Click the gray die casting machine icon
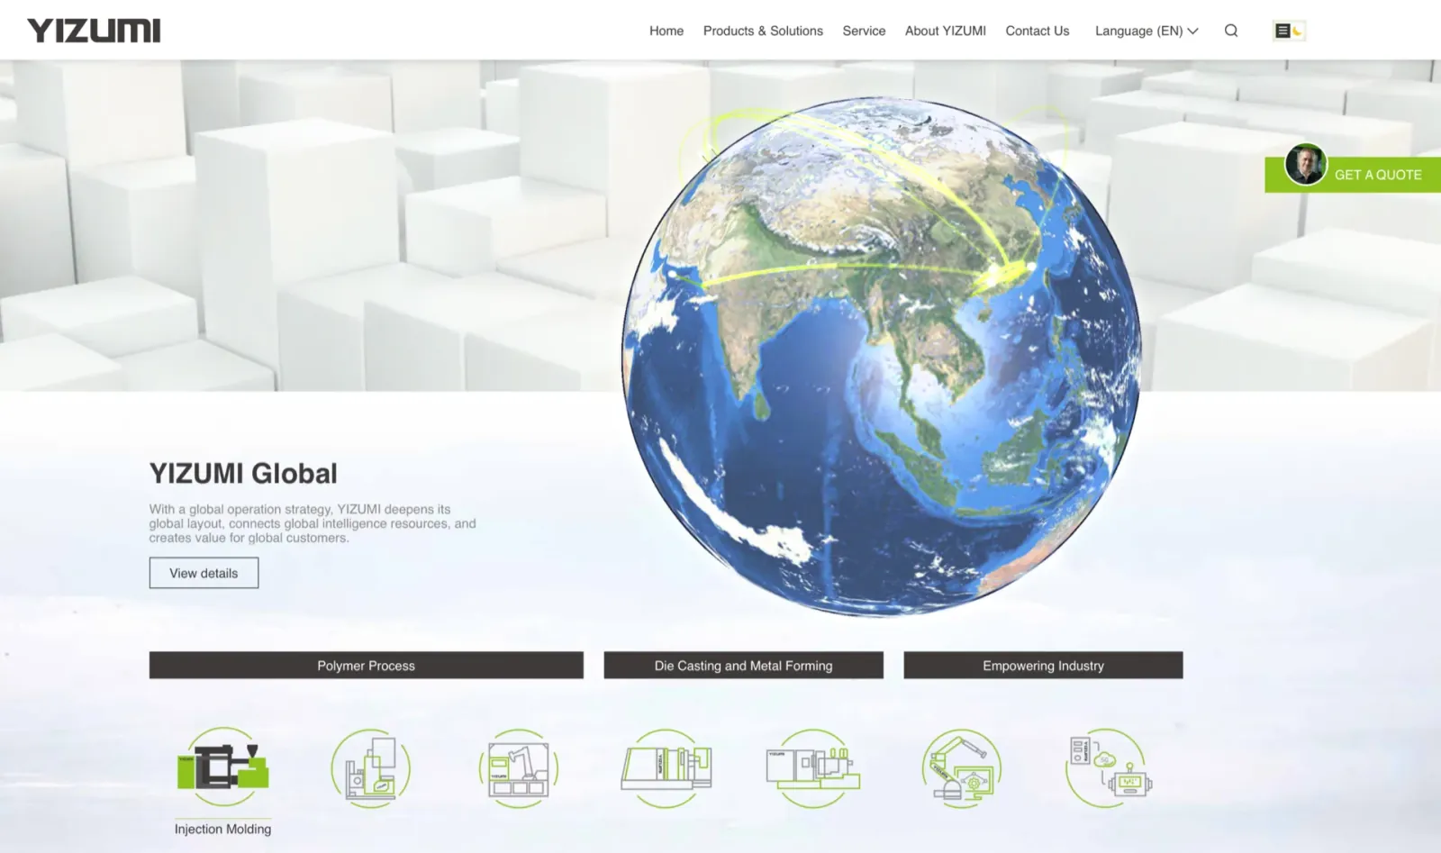Viewport: 1441px width, 853px height. pos(666,768)
